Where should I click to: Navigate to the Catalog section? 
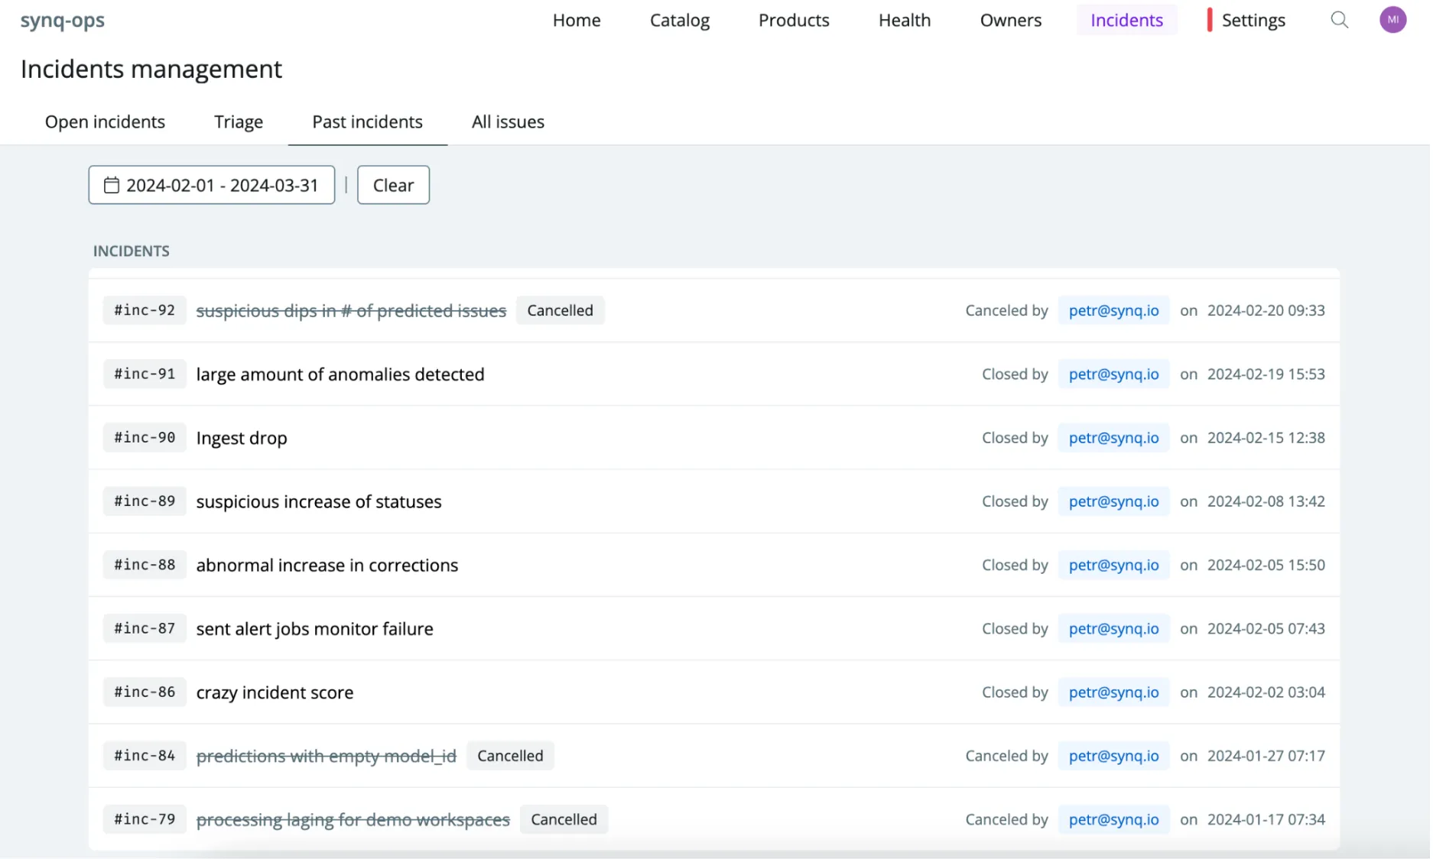(x=679, y=20)
